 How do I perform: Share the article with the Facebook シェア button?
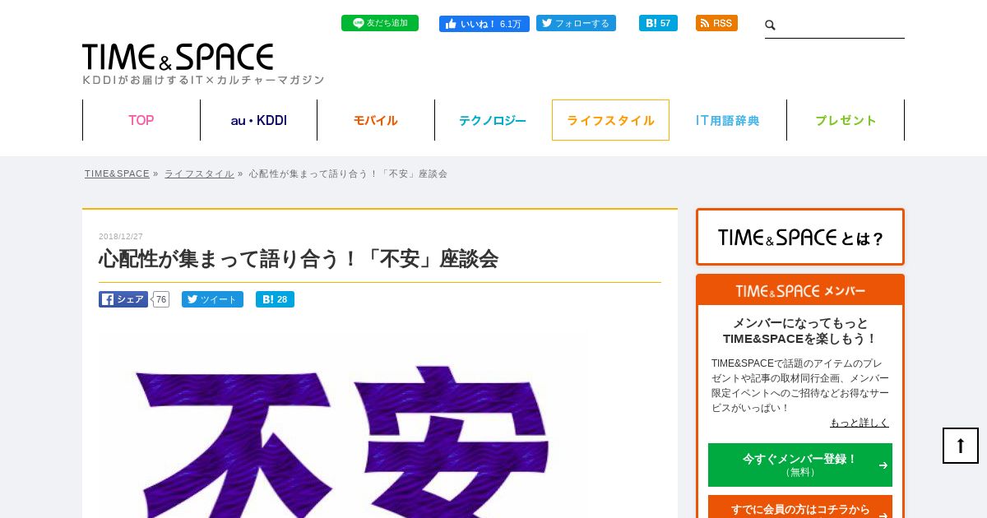pos(123,299)
